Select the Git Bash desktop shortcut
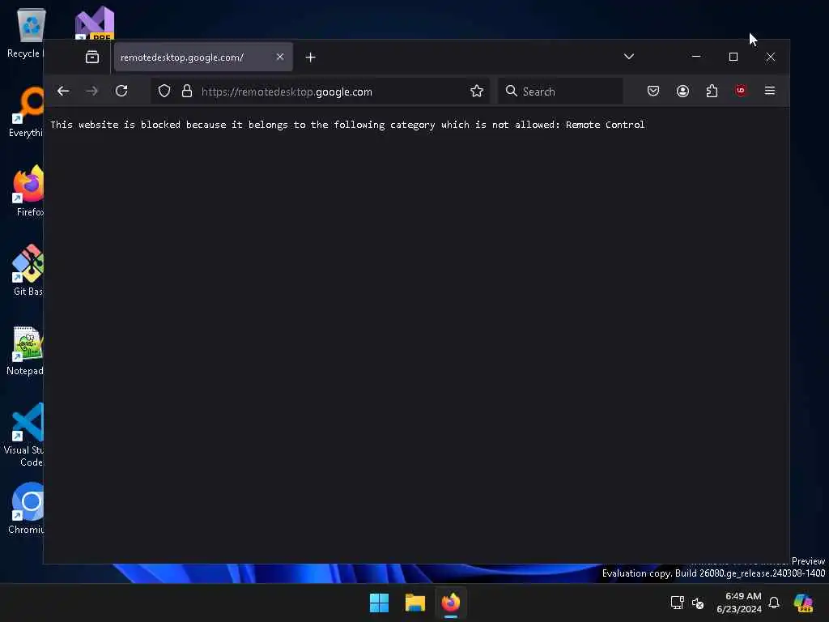This screenshot has width=829, height=622. (x=28, y=271)
